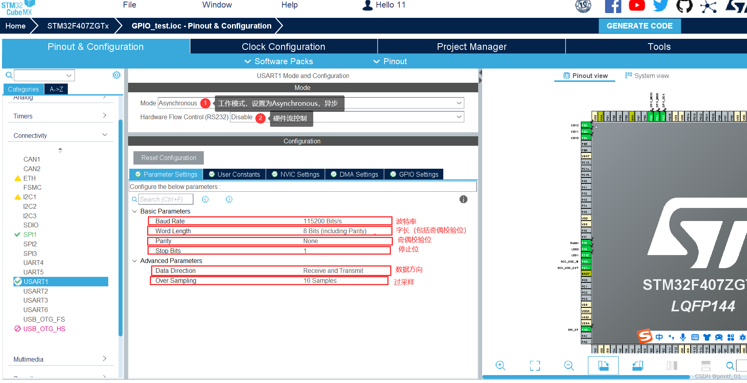
Task: Select USART2 in the Connectivity list
Action: pyautogui.click(x=35, y=291)
